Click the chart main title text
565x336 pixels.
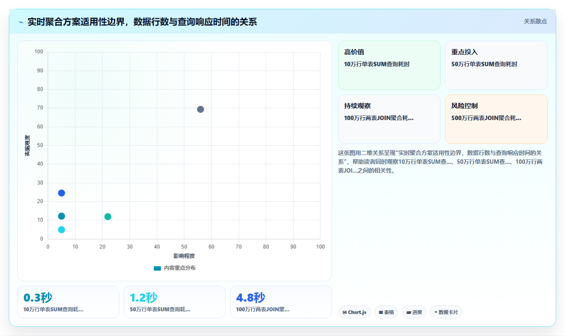(x=142, y=22)
